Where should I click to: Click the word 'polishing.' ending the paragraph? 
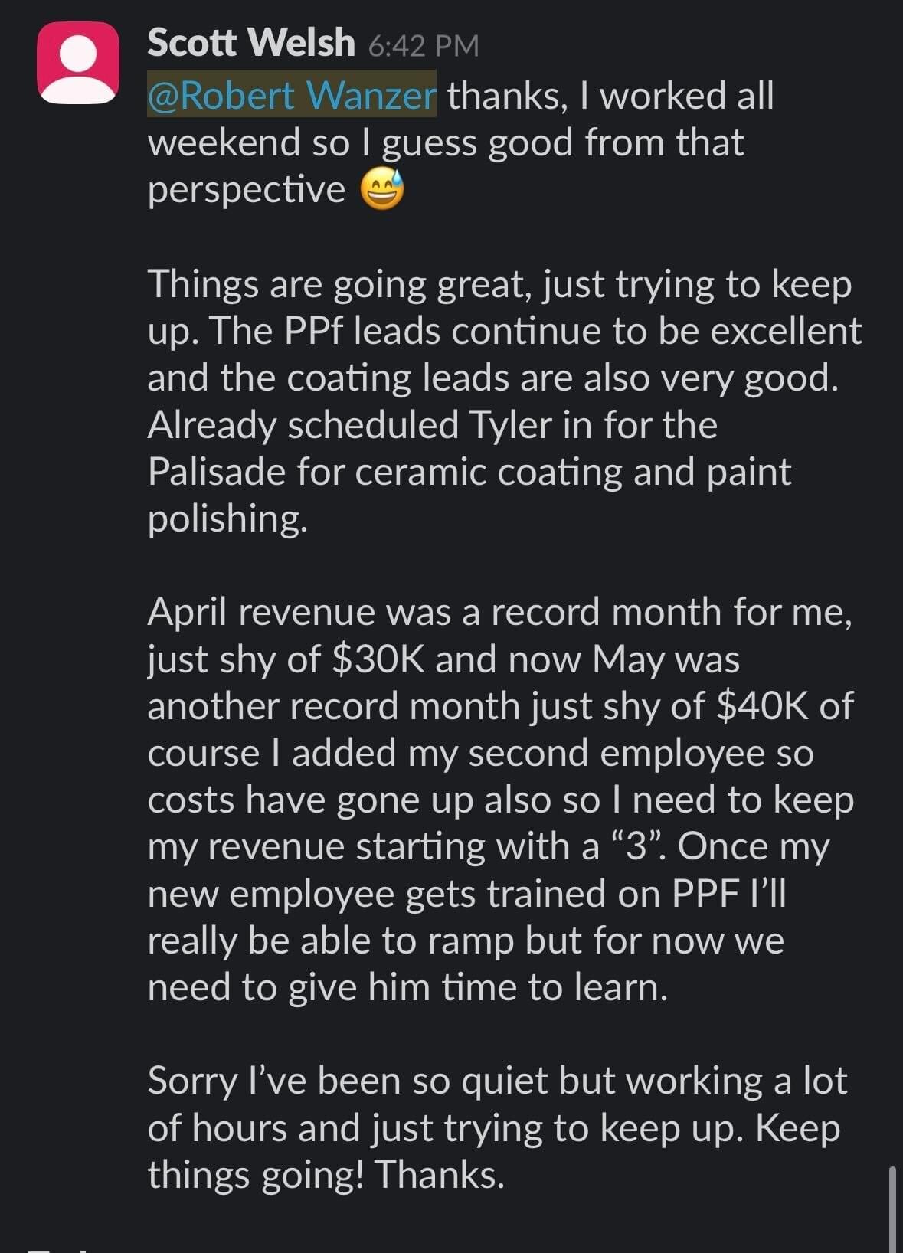pos(227,520)
